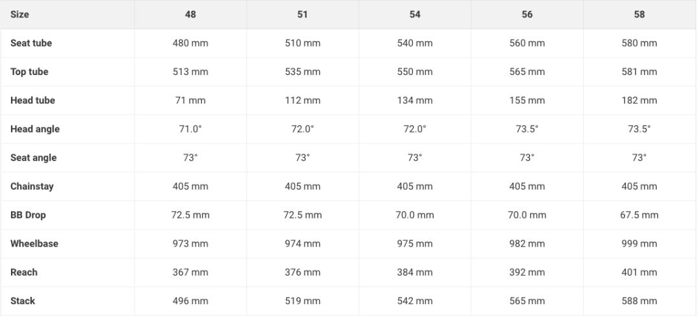Select the 513 mm top tube value
The image size is (699, 317).
click(x=190, y=72)
